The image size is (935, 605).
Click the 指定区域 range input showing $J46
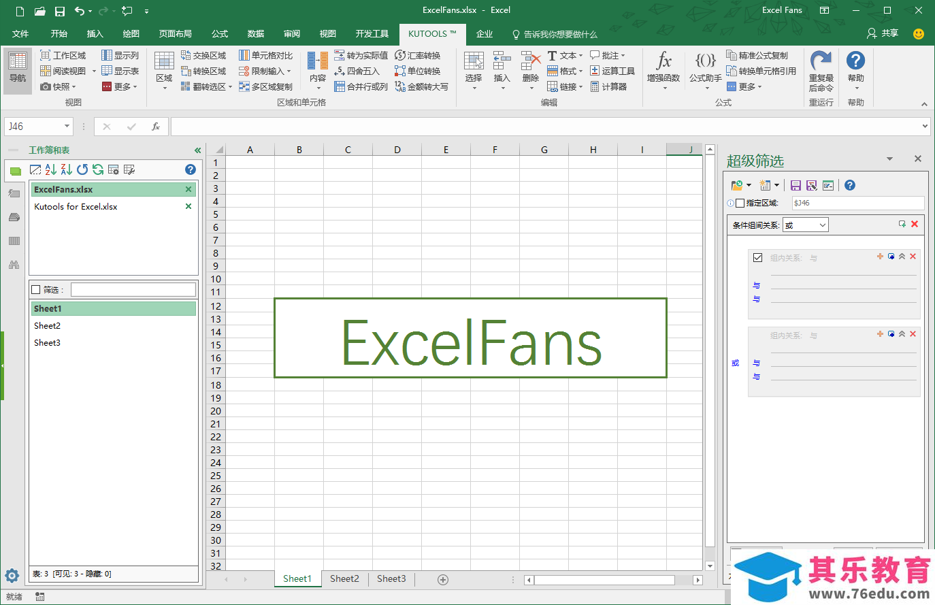click(858, 203)
